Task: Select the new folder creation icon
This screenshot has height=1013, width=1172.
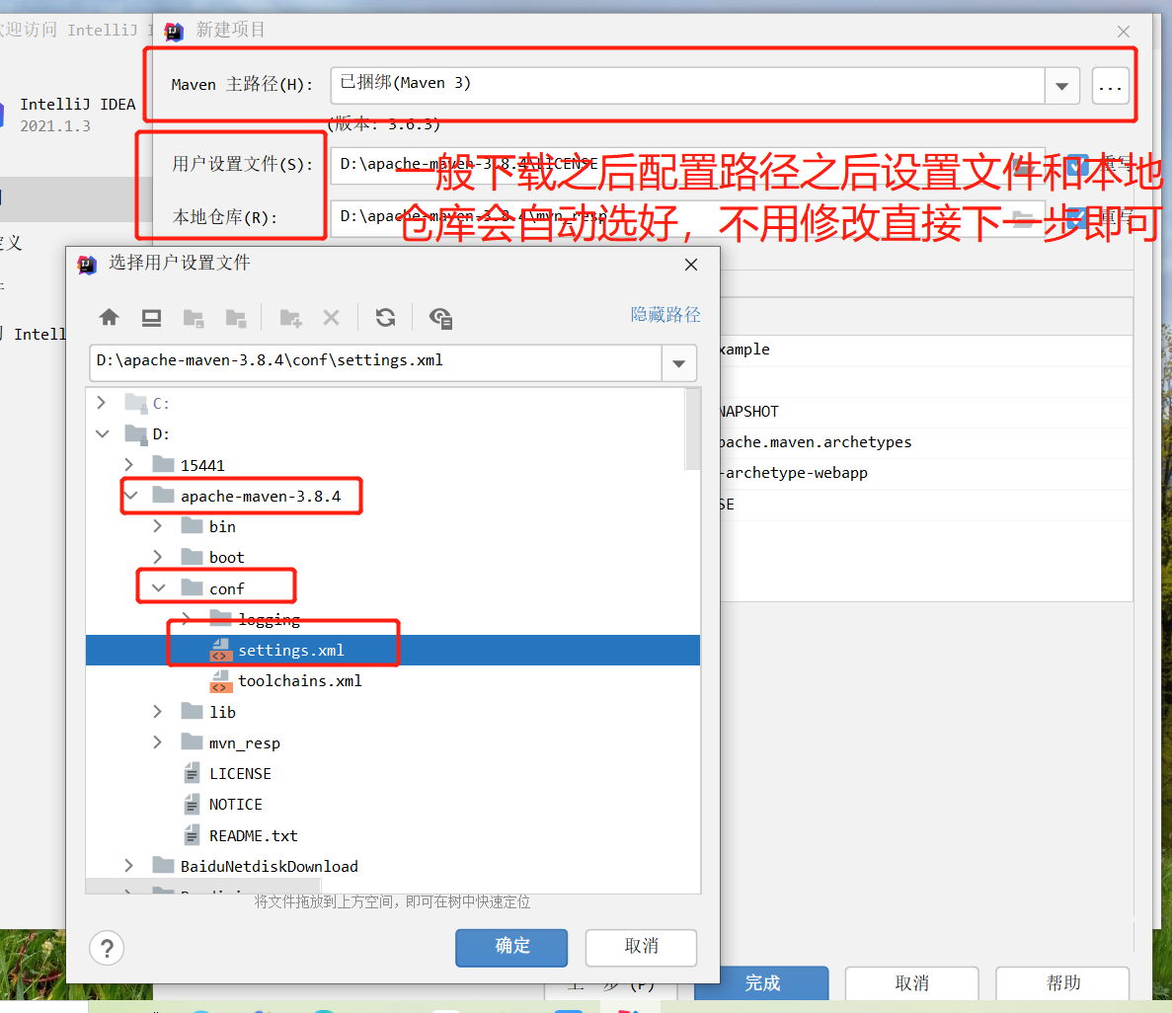Action: tap(290, 317)
